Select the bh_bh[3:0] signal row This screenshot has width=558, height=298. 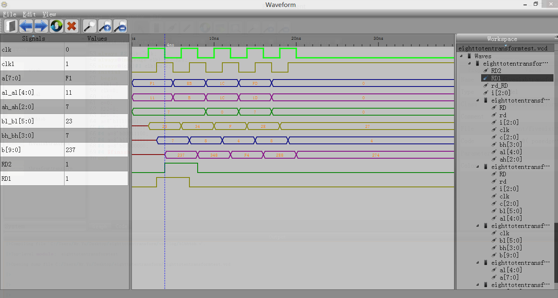coord(65,136)
